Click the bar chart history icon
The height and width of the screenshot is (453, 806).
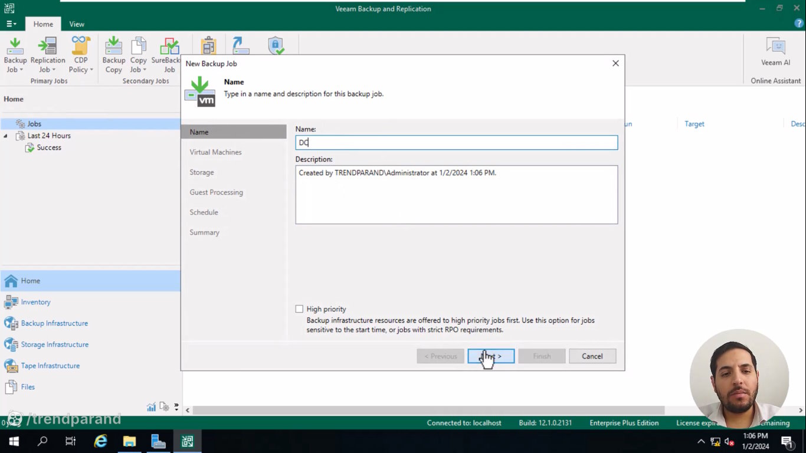152,407
